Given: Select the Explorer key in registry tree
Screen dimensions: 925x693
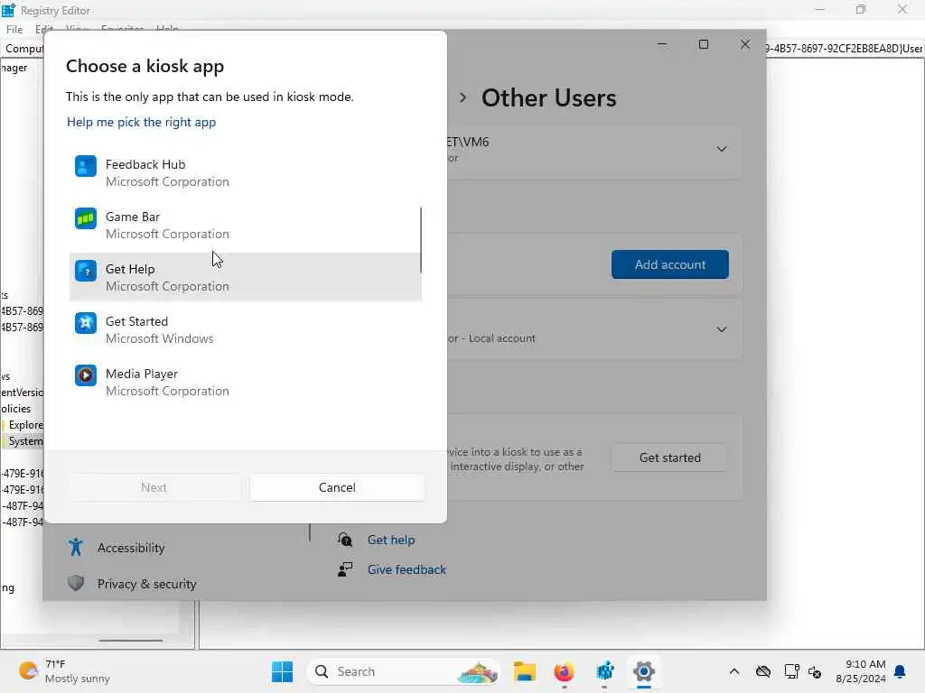Looking at the screenshot, I should point(25,425).
